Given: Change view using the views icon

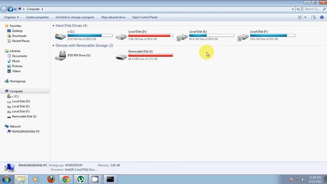Looking at the screenshot, I should [x=300, y=17].
